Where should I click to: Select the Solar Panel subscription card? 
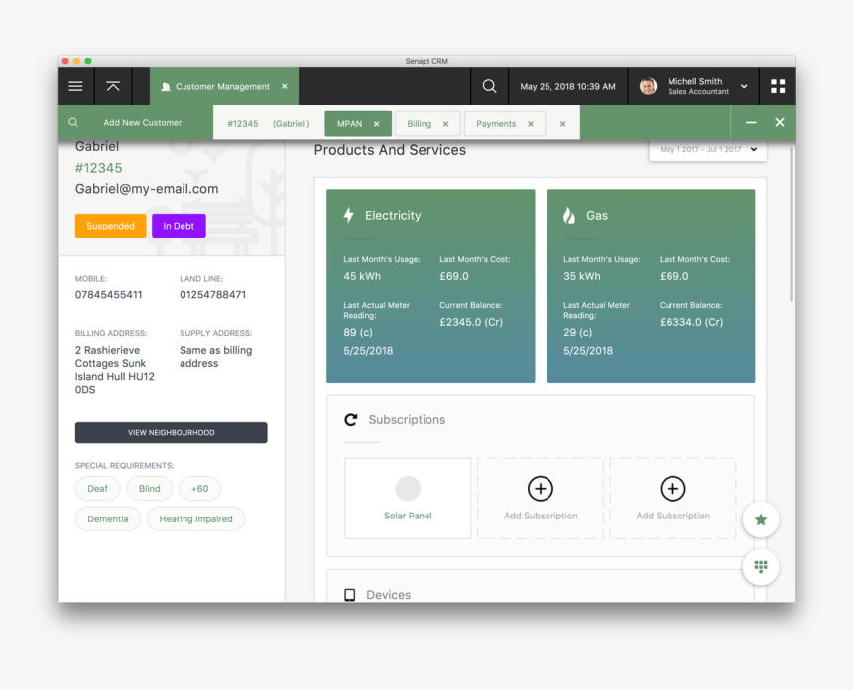click(x=408, y=498)
